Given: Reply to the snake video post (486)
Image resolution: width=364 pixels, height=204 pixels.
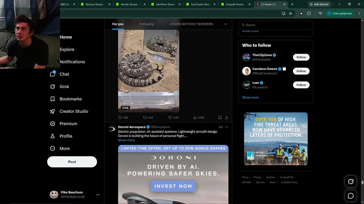Looking at the screenshot, I should point(123,117).
